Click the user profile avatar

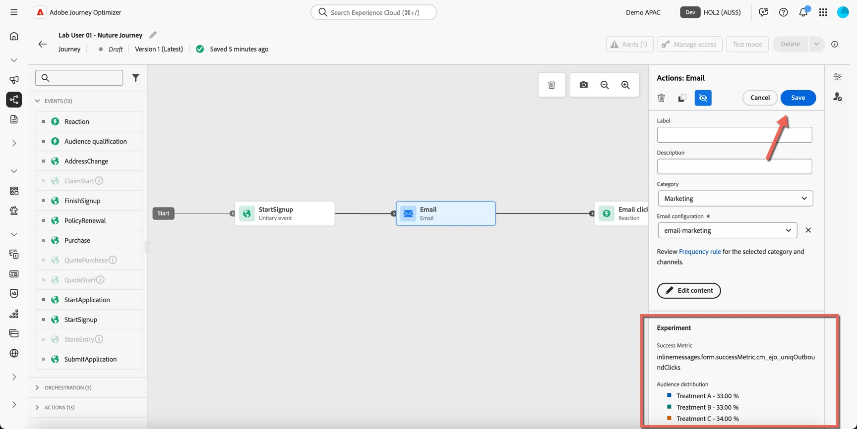pyautogui.click(x=843, y=12)
